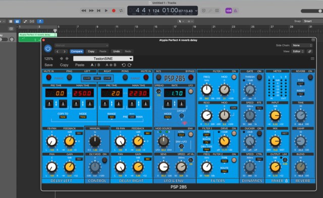The width and height of the screenshot is (323, 198).
Task: Load previous preset with left arrow
Action: [x=58, y=51]
